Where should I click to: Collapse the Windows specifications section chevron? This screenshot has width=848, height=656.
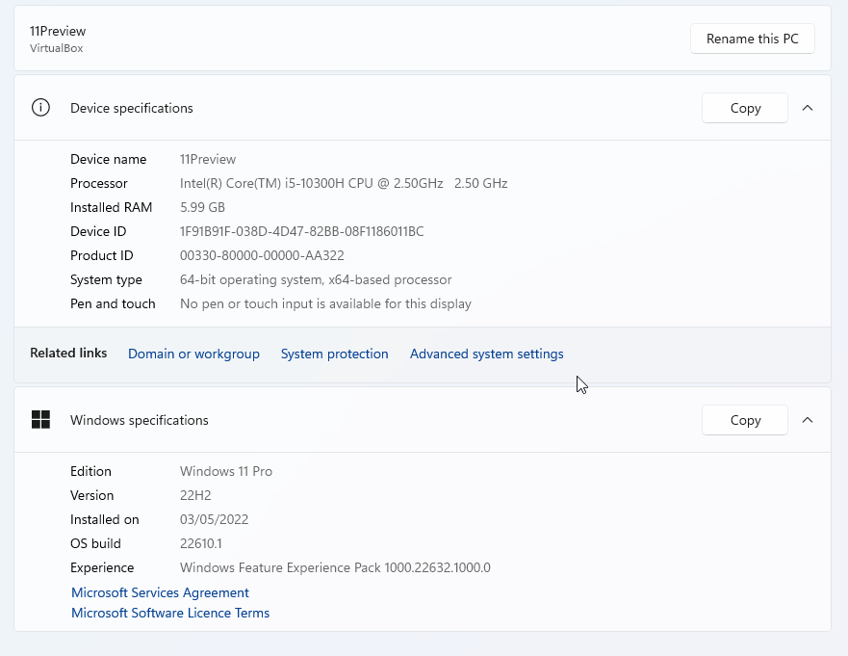(808, 420)
